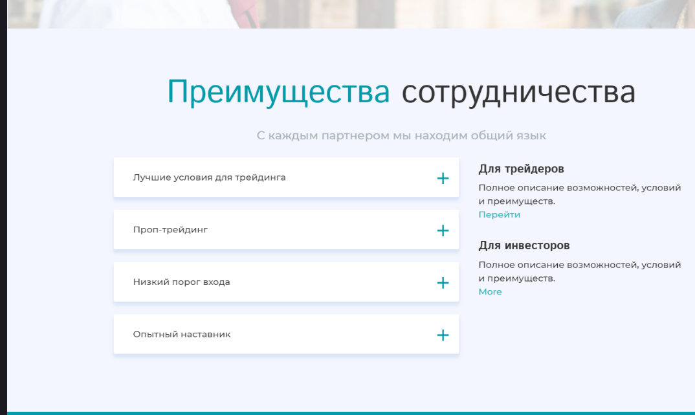
Task: Click the 'Для трейдеров' heading
Action: coord(521,169)
